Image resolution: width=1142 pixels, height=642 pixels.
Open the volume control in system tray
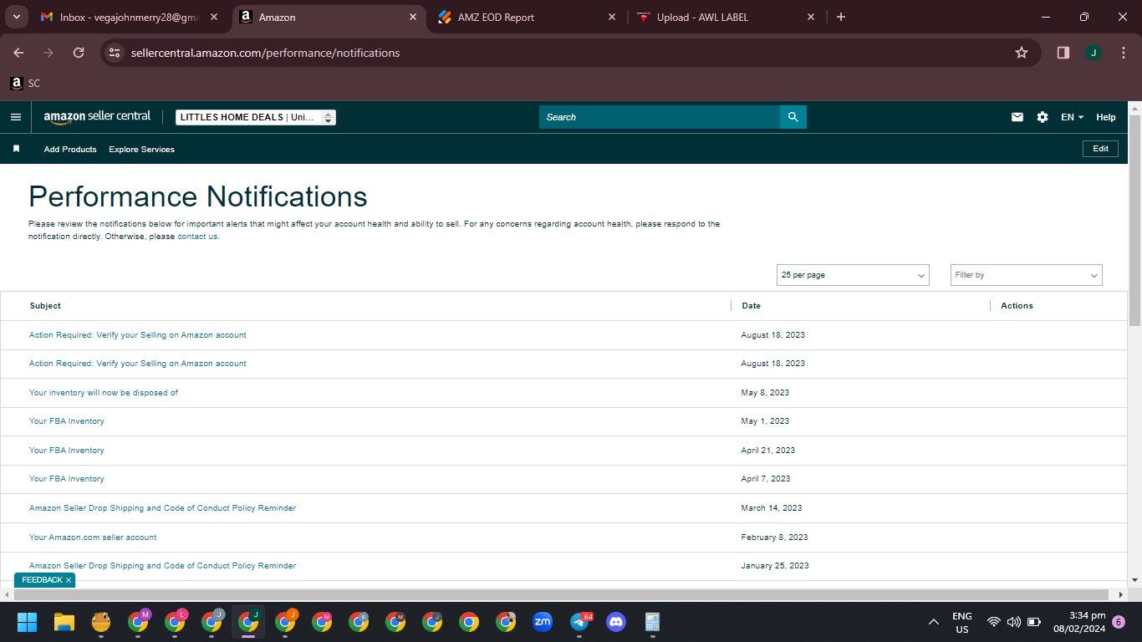pos(1014,622)
